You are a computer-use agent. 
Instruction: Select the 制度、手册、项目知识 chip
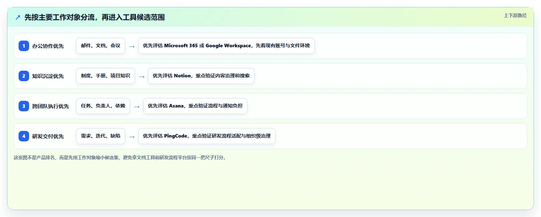(x=106, y=76)
